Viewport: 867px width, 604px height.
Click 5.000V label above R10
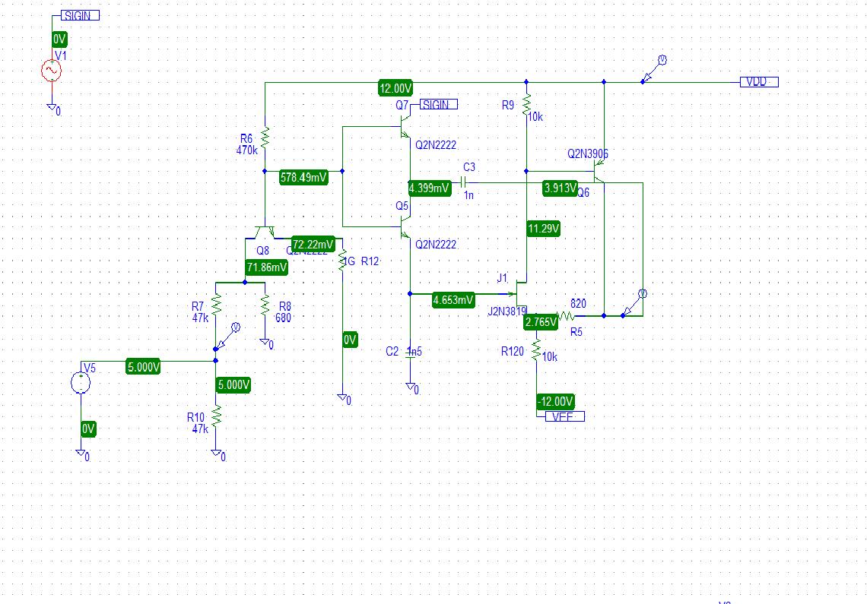click(x=233, y=384)
